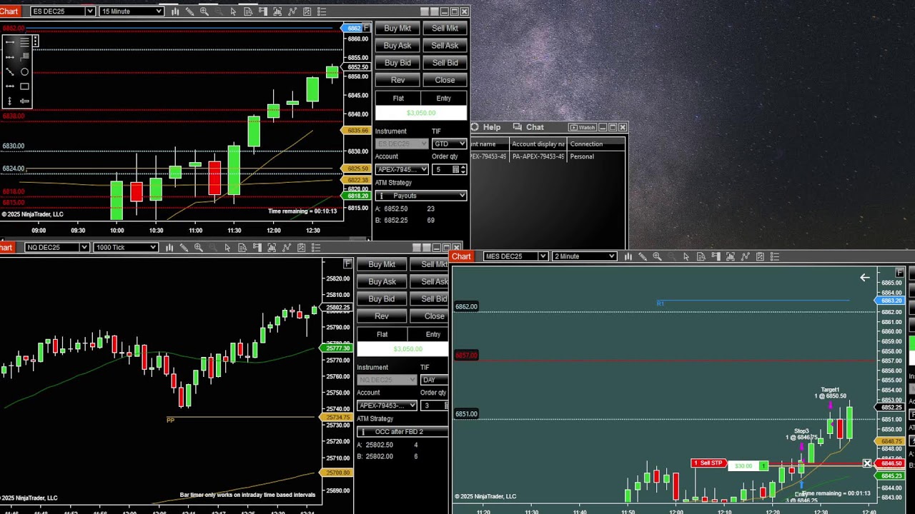
Task: Click Rev button in NQ chart trader
Action: pyautogui.click(x=382, y=316)
